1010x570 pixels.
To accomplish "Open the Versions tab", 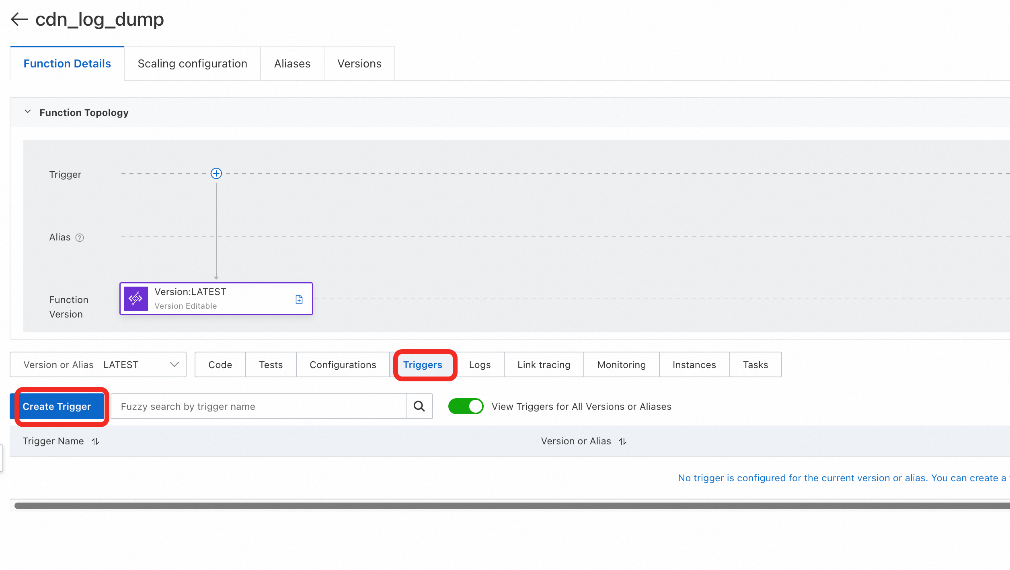I will point(359,63).
